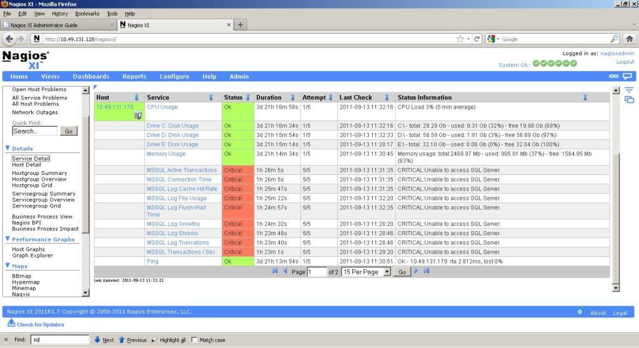
Task: Collapse the Performance Graphs section
Action: pos(7,239)
